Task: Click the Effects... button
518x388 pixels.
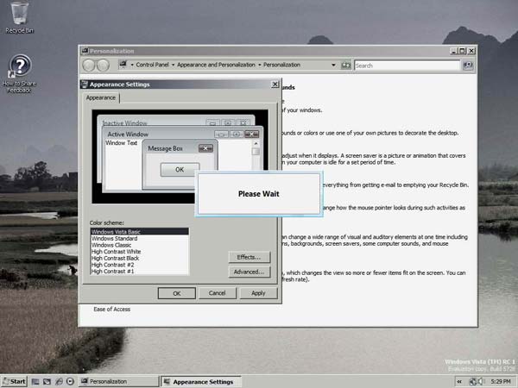Action: [248, 256]
